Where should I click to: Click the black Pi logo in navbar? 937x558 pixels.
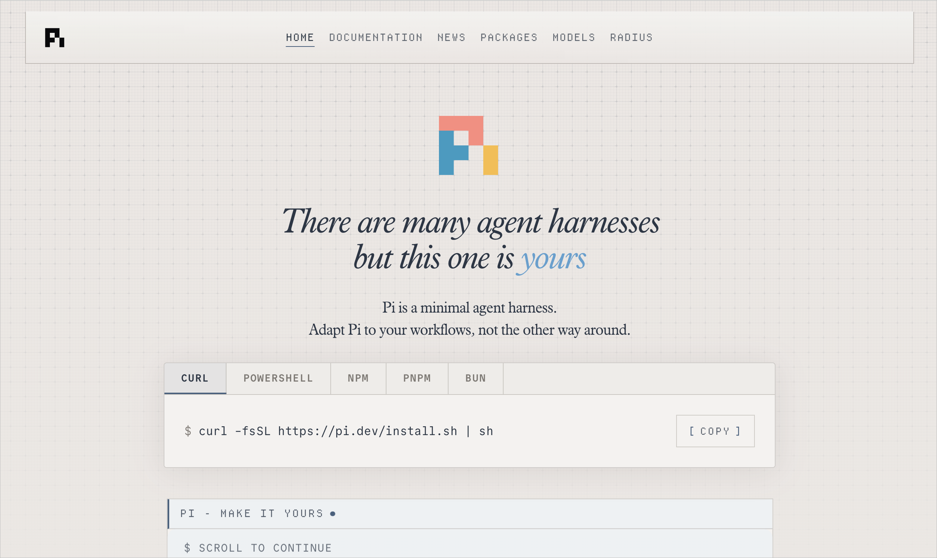pyautogui.click(x=55, y=38)
